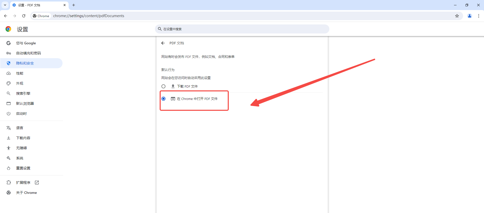Click the puzzle icon for 扩展程序

(x=9, y=183)
